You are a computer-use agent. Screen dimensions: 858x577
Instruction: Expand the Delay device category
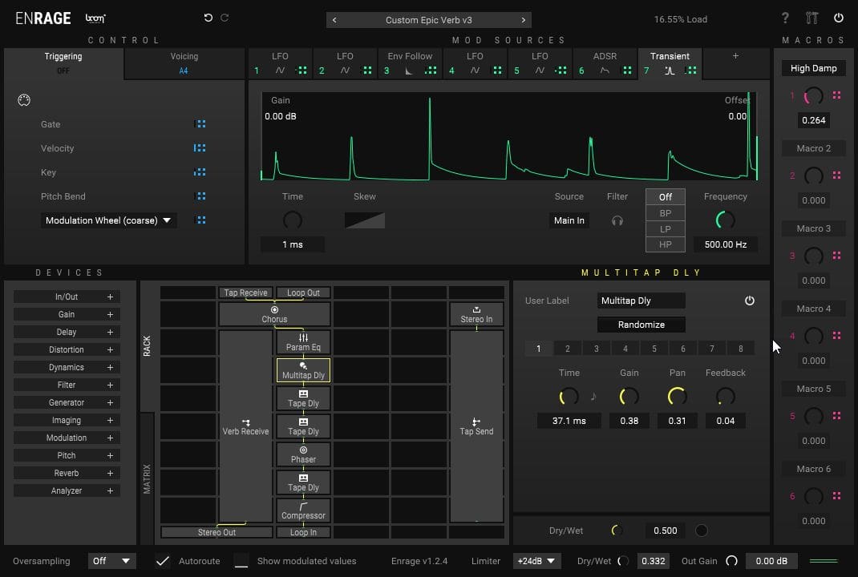(67, 332)
